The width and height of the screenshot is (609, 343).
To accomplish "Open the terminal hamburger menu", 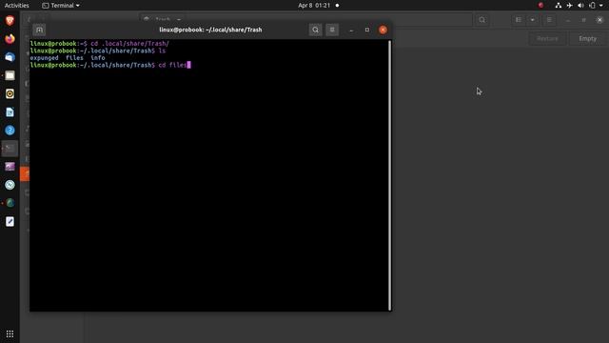I will (332, 30).
